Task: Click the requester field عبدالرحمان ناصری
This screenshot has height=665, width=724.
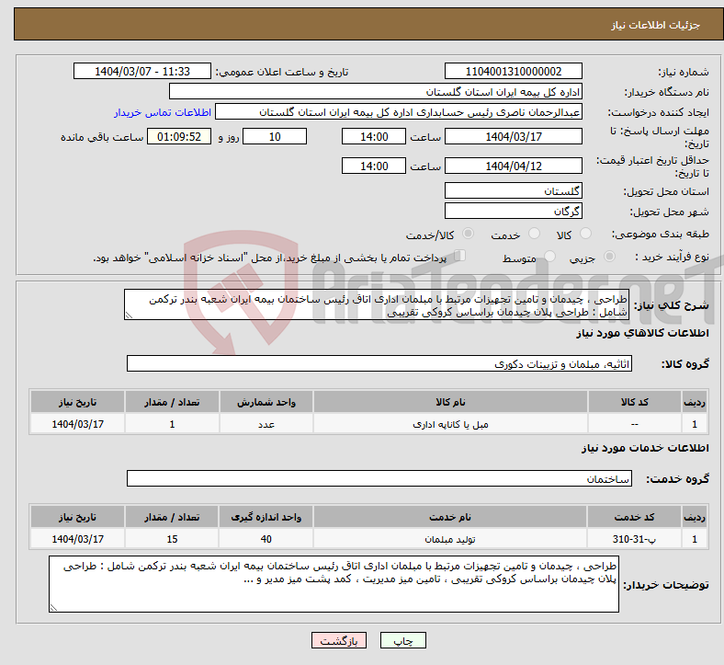Action: [399, 112]
